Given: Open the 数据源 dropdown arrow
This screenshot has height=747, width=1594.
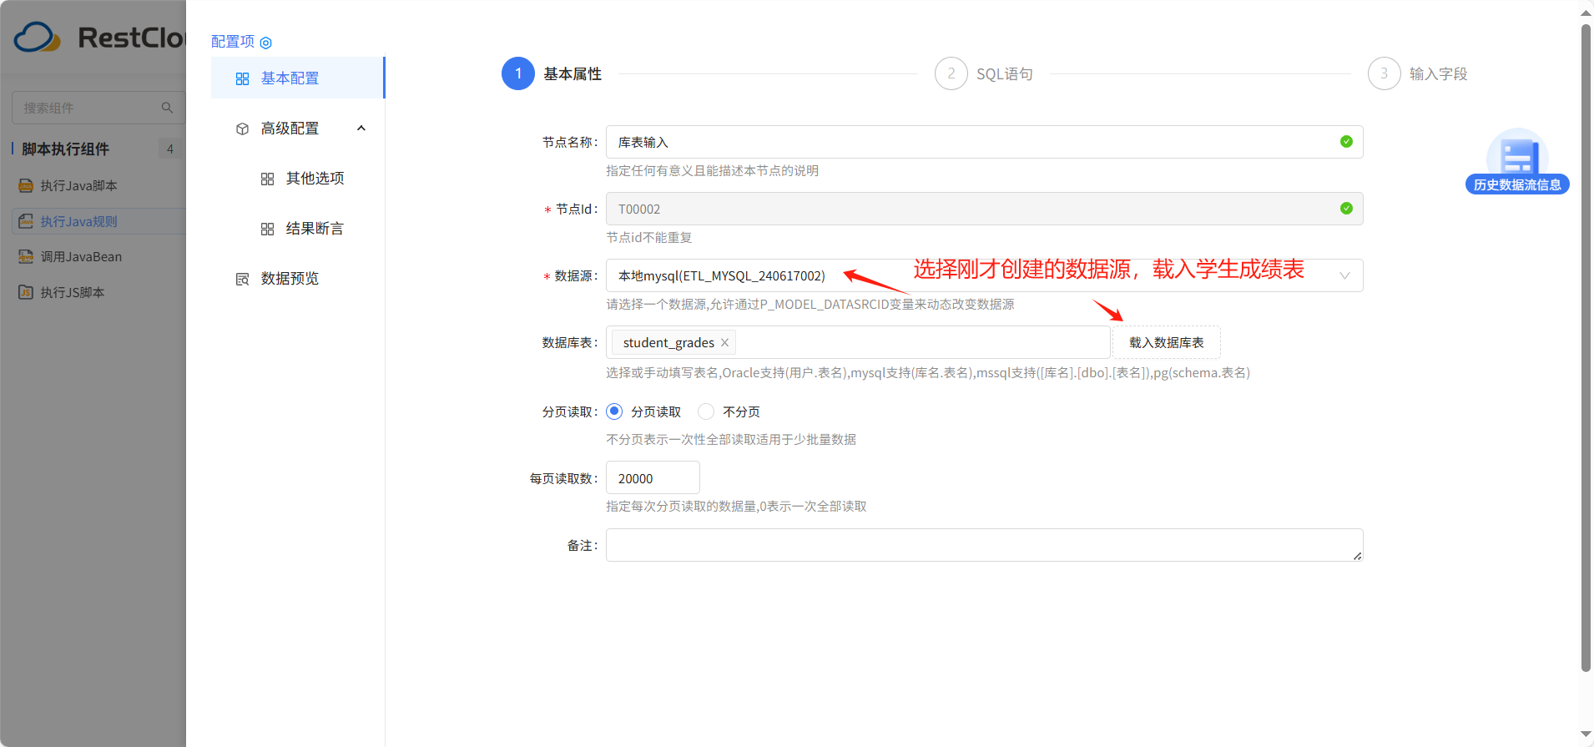Looking at the screenshot, I should [1344, 276].
